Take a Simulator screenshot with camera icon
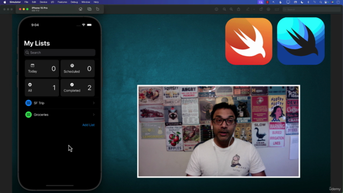Image resolution: width=343 pixels, height=193 pixels. (x=90, y=9)
